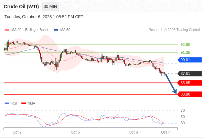
Task: Click the RSI 70 axis label
Action: point(183,110)
